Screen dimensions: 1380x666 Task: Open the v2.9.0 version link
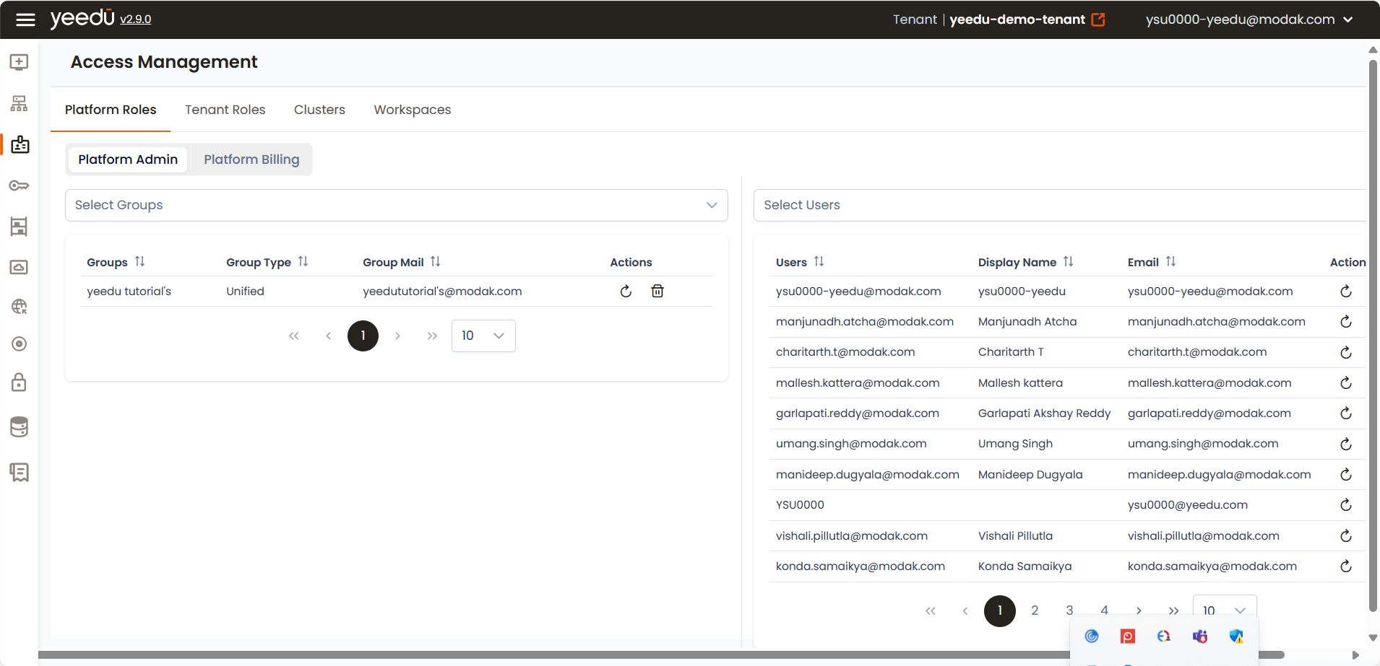[136, 19]
